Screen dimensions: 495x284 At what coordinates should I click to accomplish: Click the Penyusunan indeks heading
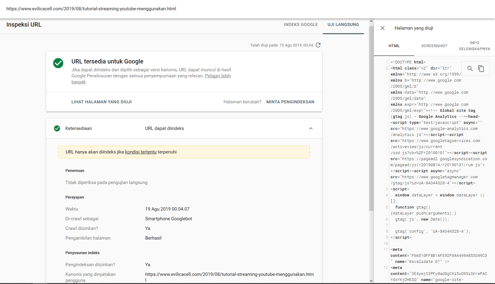pyautogui.click(x=82, y=253)
